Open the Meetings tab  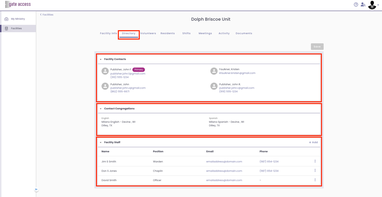[x=205, y=33]
